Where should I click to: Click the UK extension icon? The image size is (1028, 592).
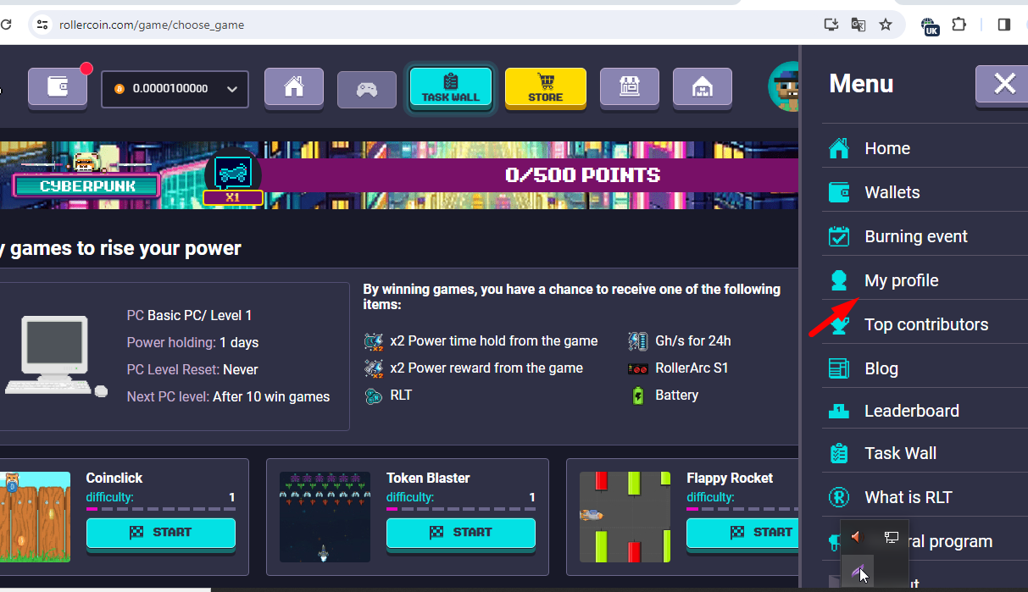931,26
